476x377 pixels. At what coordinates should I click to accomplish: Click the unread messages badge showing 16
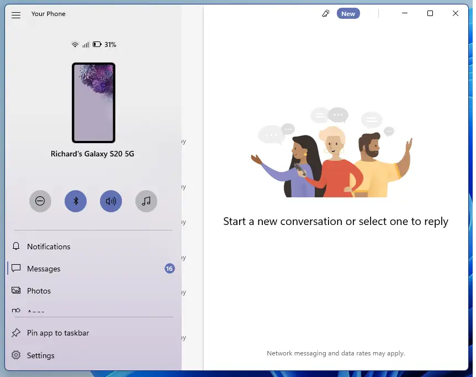pyautogui.click(x=170, y=269)
